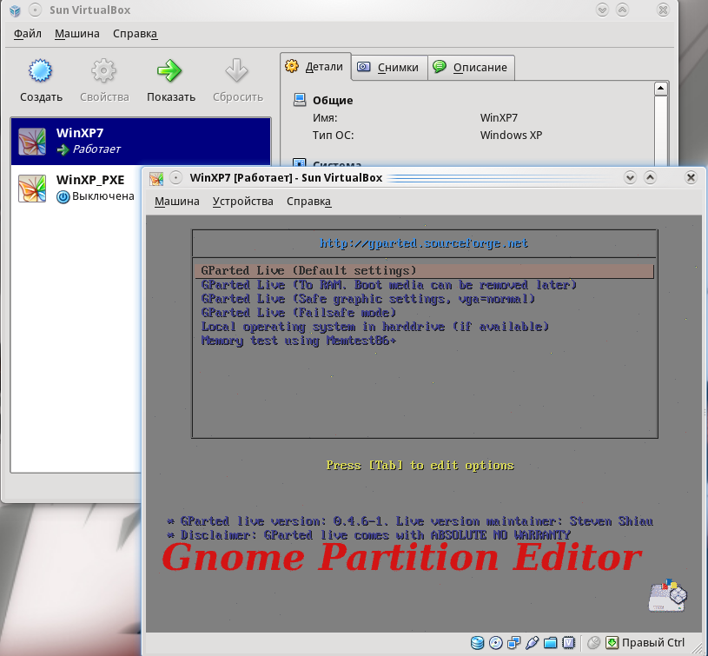This screenshot has height=656, width=708.
Task: Click the gparted.sourceforge.net URL text
Action: [424, 244]
